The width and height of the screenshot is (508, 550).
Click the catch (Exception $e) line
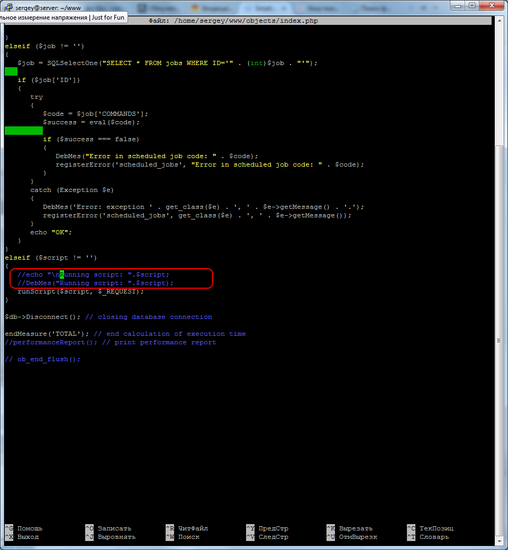coord(72,190)
